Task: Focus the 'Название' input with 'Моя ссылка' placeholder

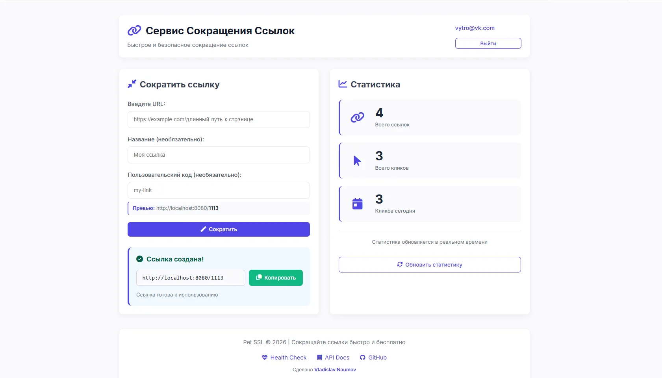Action: (219, 155)
